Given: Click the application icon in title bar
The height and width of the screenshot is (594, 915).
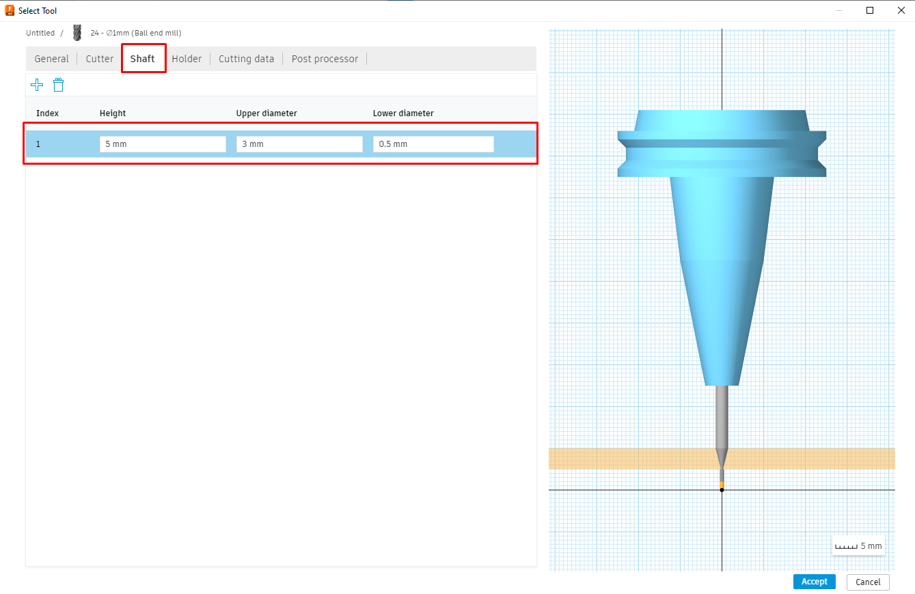Looking at the screenshot, I should coord(8,10).
